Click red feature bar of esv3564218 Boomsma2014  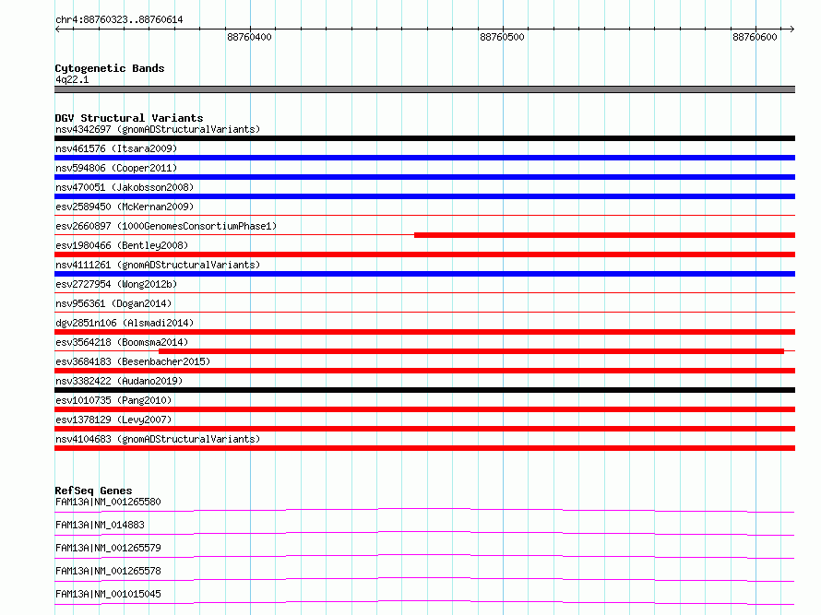click(x=471, y=351)
